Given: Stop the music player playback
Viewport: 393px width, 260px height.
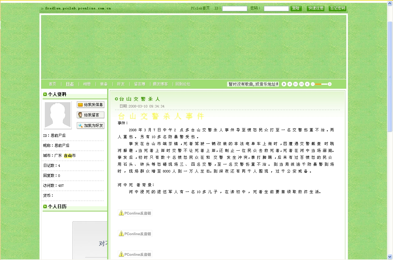Looking at the screenshot, I should 290,84.
